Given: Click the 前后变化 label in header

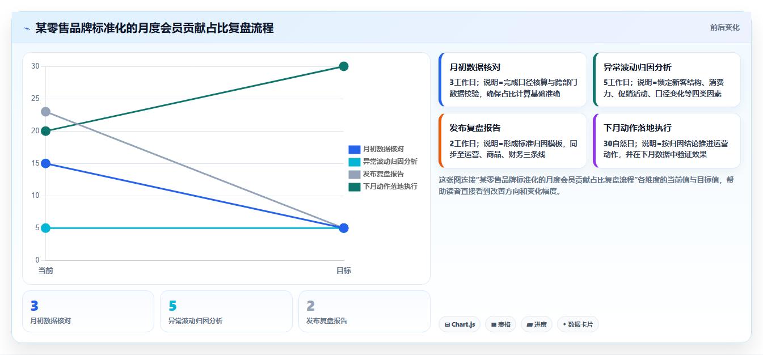Looking at the screenshot, I should pyautogui.click(x=724, y=27).
